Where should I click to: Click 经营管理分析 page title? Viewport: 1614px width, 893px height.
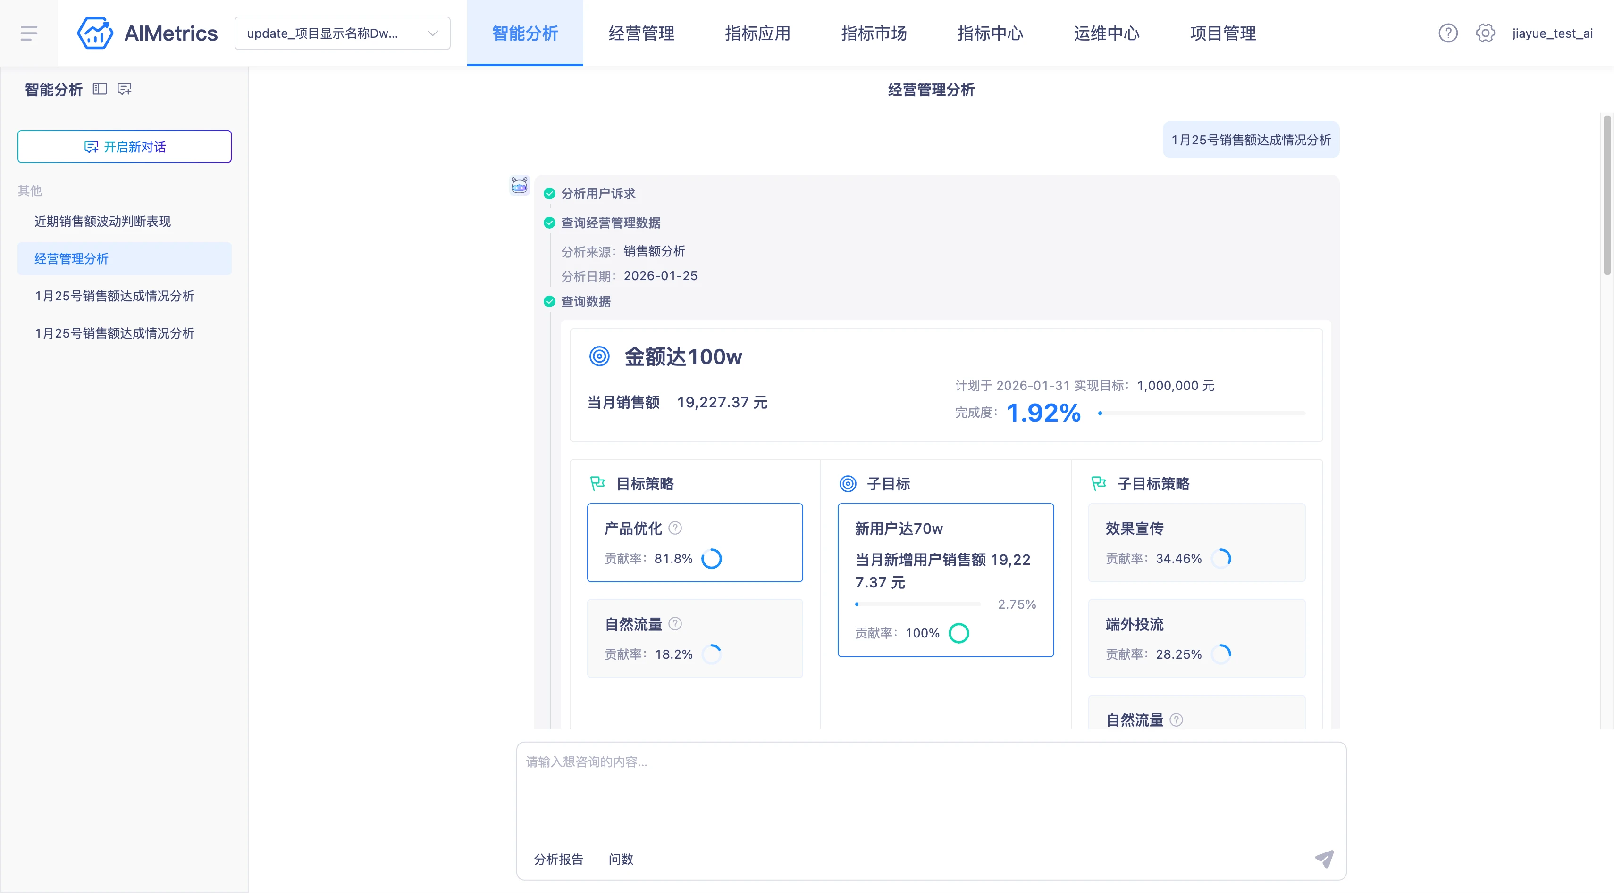(931, 90)
